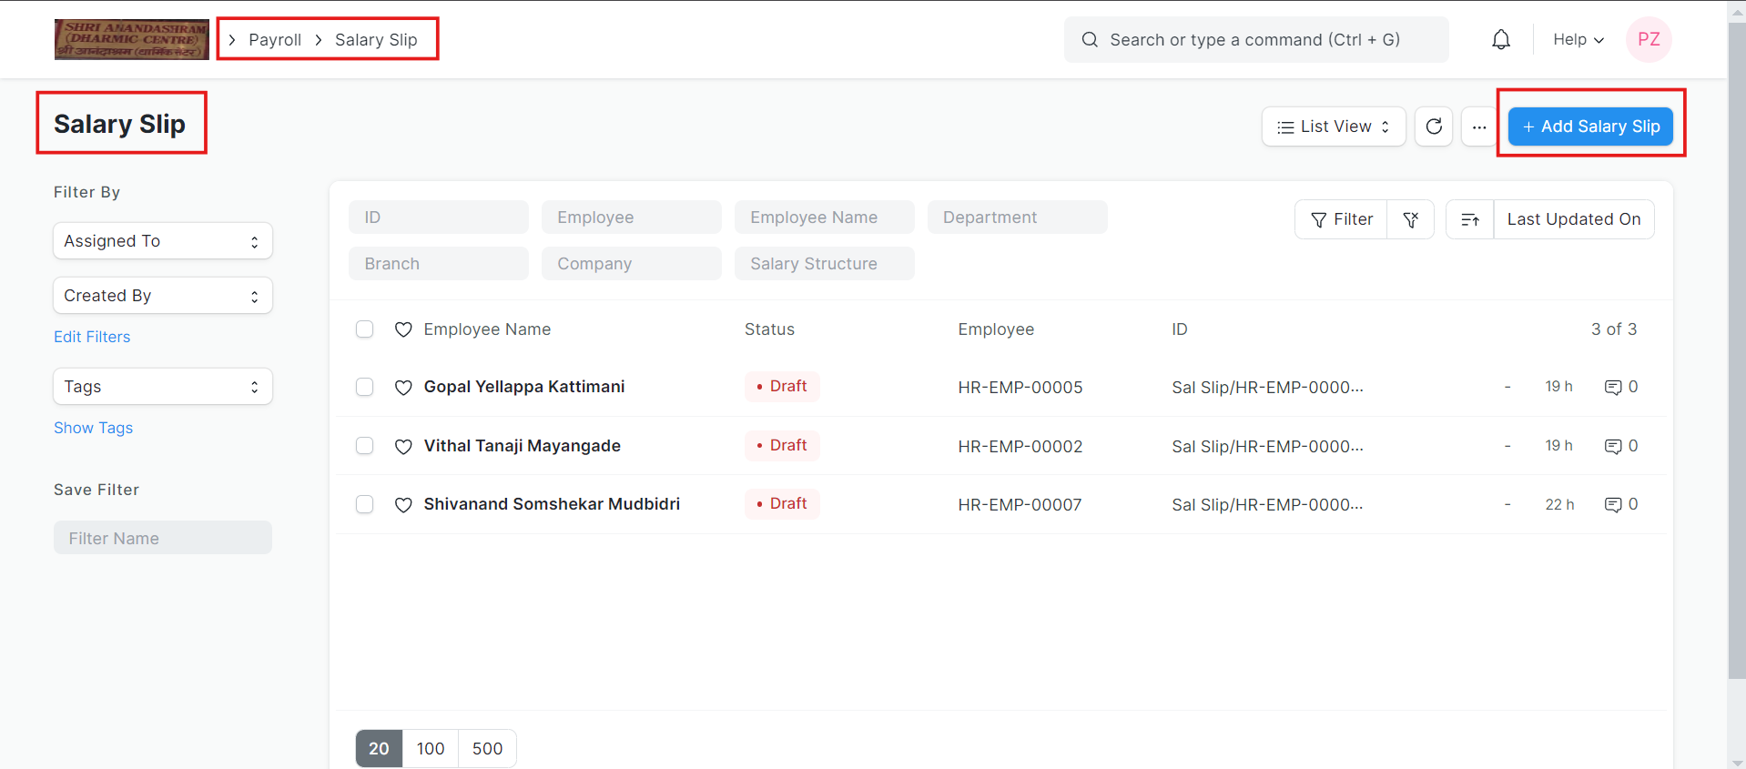Screen dimensions: 1746x769
Task: Tick checkbox for Gopal Yellappa Kattimani
Action: pos(365,387)
